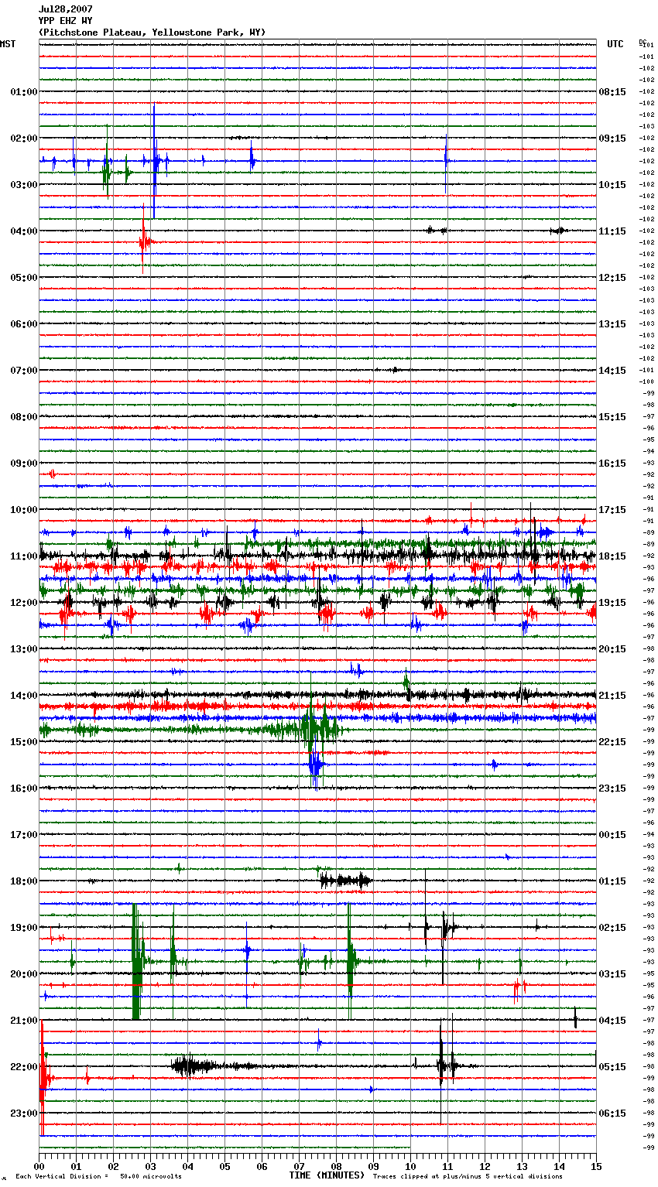Select the 14:00 MST time label
The height and width of the screenshot is (1187, 658).
coord(24,696)
